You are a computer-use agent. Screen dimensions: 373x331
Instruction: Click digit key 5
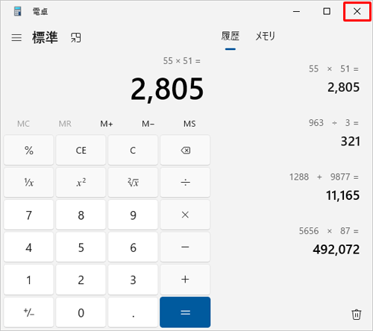[x=81, y=247]
